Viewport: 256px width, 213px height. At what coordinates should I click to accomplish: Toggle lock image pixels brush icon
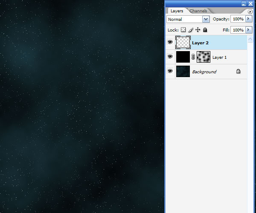pos(191,30)
